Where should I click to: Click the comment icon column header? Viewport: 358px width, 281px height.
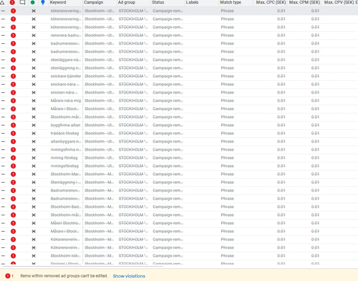click(22, 2)
